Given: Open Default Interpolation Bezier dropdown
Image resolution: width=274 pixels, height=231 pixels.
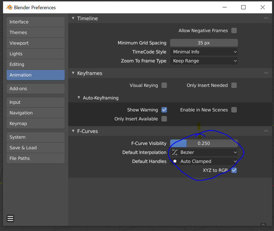Looking at the screenshot, I should click(x=204, y=152).
